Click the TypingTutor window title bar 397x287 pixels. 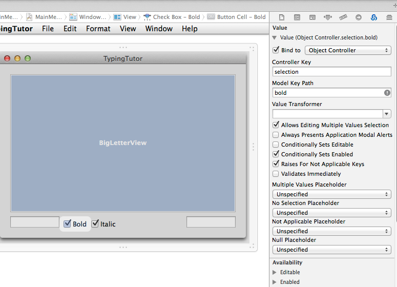(123, 58)
